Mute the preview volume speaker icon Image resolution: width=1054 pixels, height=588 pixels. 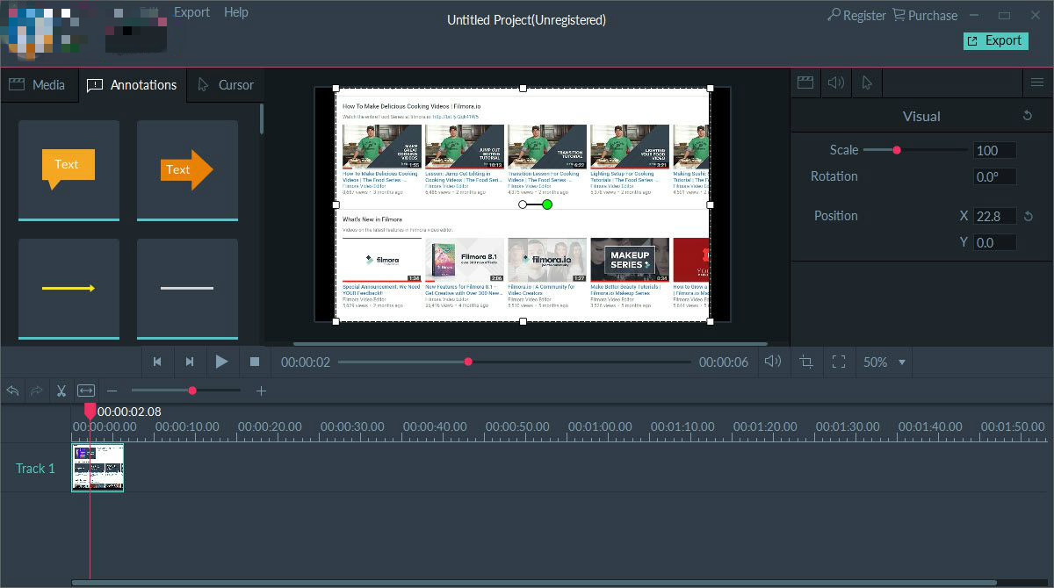[773, 362]
